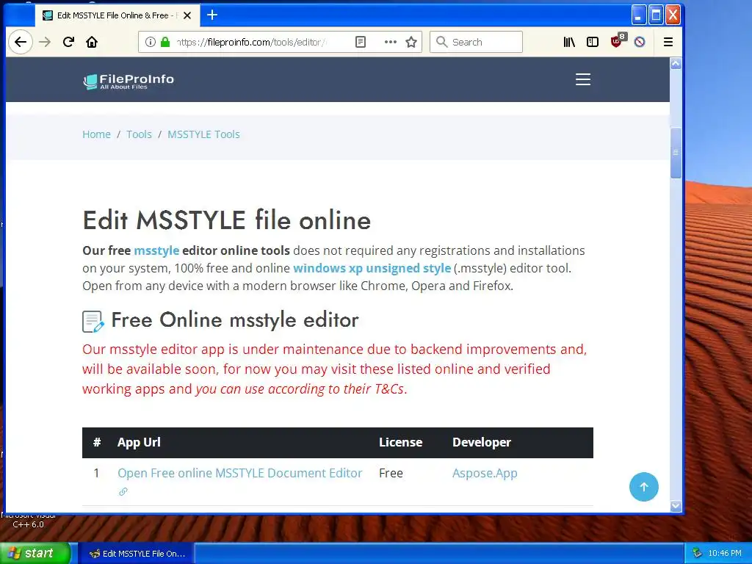Toggle the sidebar icon in toolbar
This screenshot has width=752, height=564.
pyautogui.click(x=593, y=42)
